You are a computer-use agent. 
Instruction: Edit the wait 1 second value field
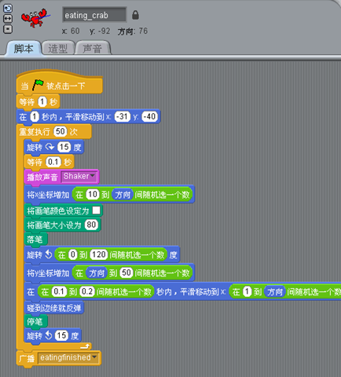coord(42,102)
